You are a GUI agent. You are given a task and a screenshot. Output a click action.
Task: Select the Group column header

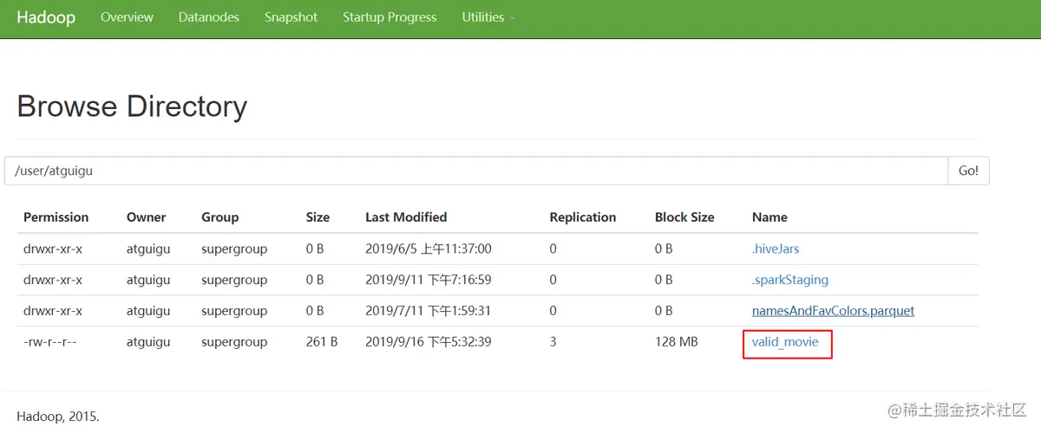(x=220, y=217)
